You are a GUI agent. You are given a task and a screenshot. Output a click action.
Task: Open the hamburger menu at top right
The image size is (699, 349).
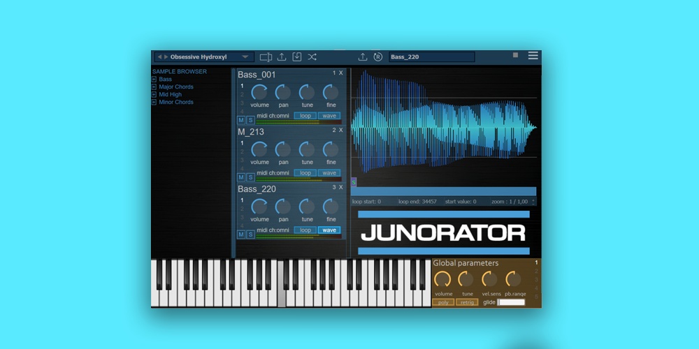tap(533, 56)
